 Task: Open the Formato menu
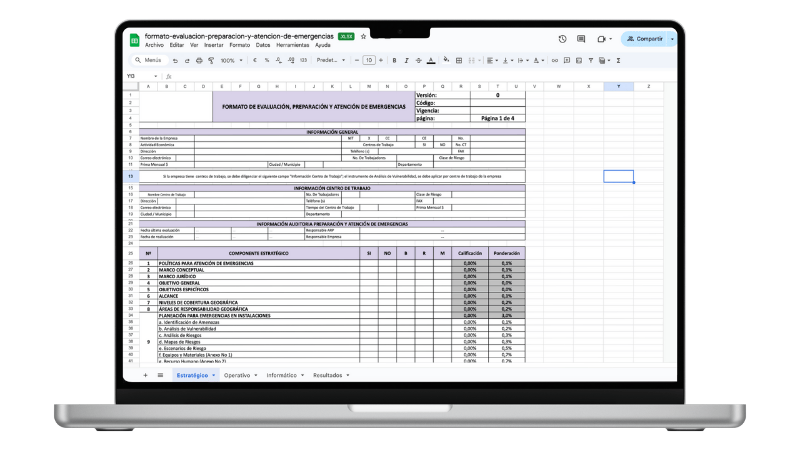click(239, 44)
